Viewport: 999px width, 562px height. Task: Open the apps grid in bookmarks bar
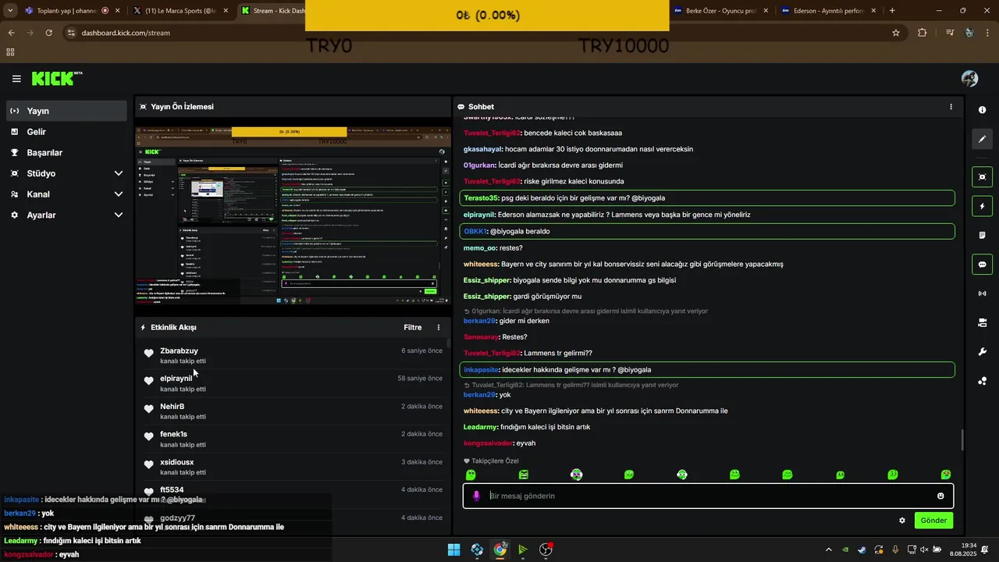[10, 52]
